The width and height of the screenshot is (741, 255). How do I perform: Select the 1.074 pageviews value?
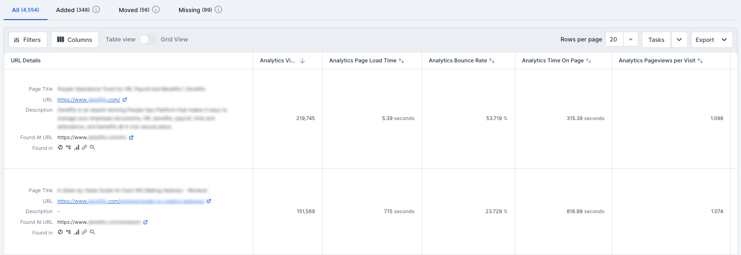pos(717,211)
